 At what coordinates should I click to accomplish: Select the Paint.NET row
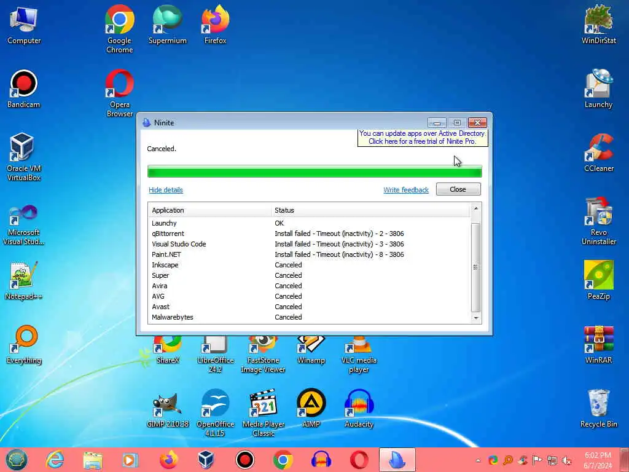pyautogui.click(x=309, y=254)
